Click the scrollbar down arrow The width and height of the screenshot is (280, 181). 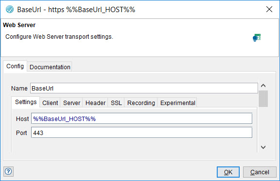263,147
